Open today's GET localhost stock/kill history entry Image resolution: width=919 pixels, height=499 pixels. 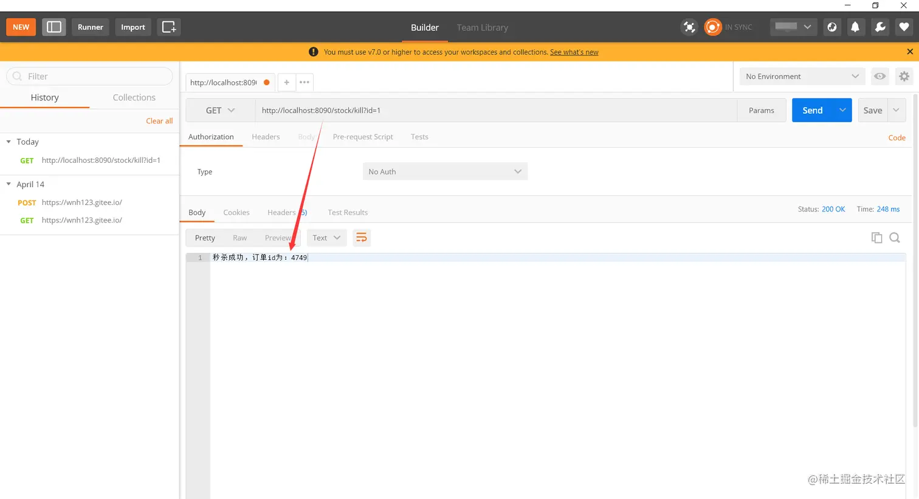(x=90, y=160)
